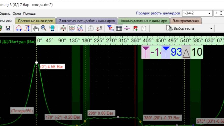Increase cylinder number with up arrow

(221, 12)
